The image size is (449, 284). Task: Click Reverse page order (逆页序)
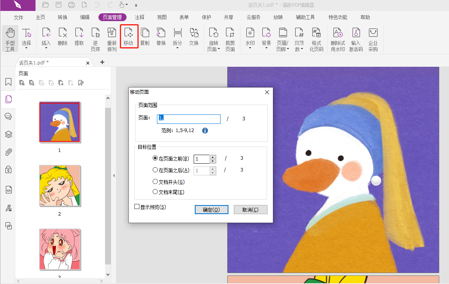[95, 39]
